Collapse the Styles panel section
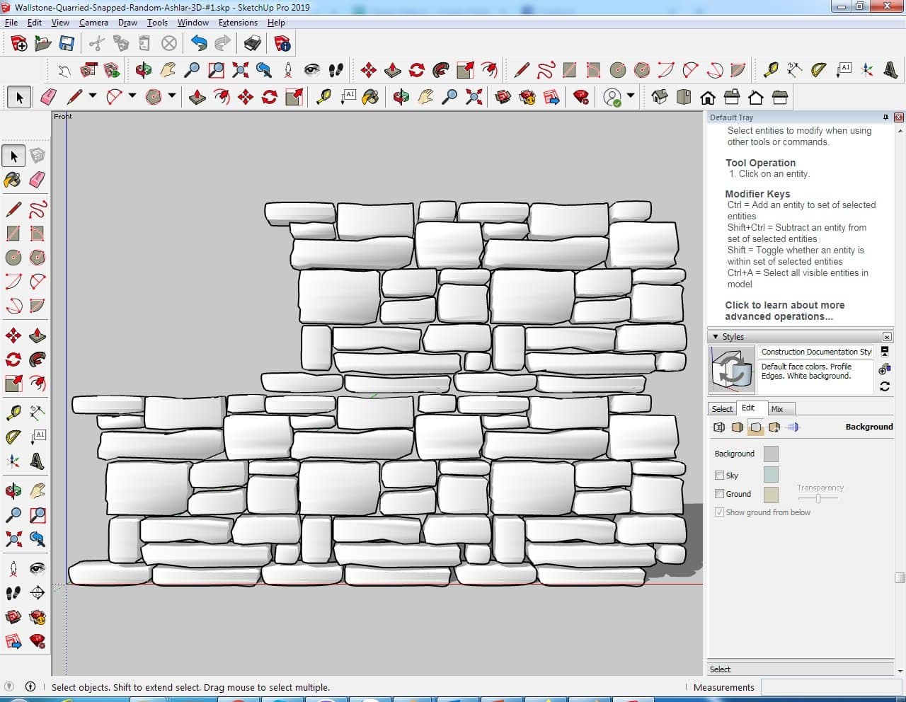This screenshot has width=906, height=702. pos(716,337)
